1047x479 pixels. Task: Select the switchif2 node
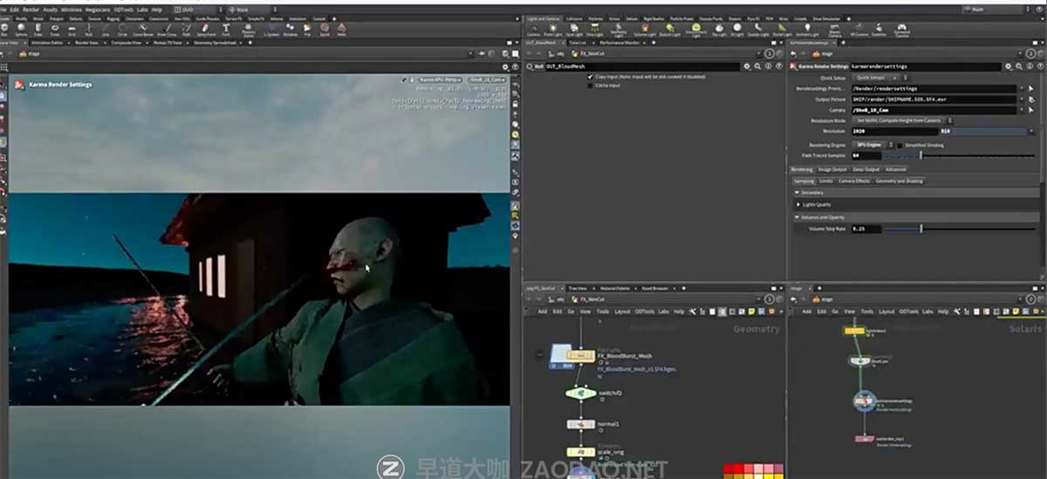pos(580,393)
